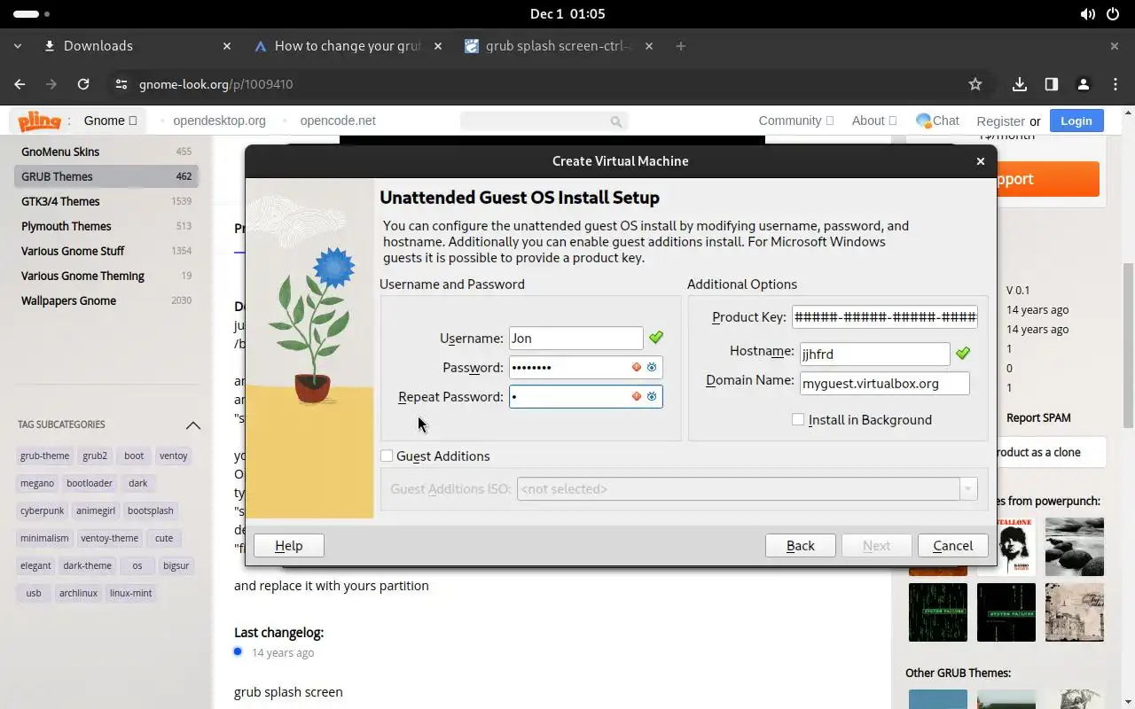This screenshot has width=1135, height=709.
Task: Select the ventoy-theme tag
Action: click(109, 538)
